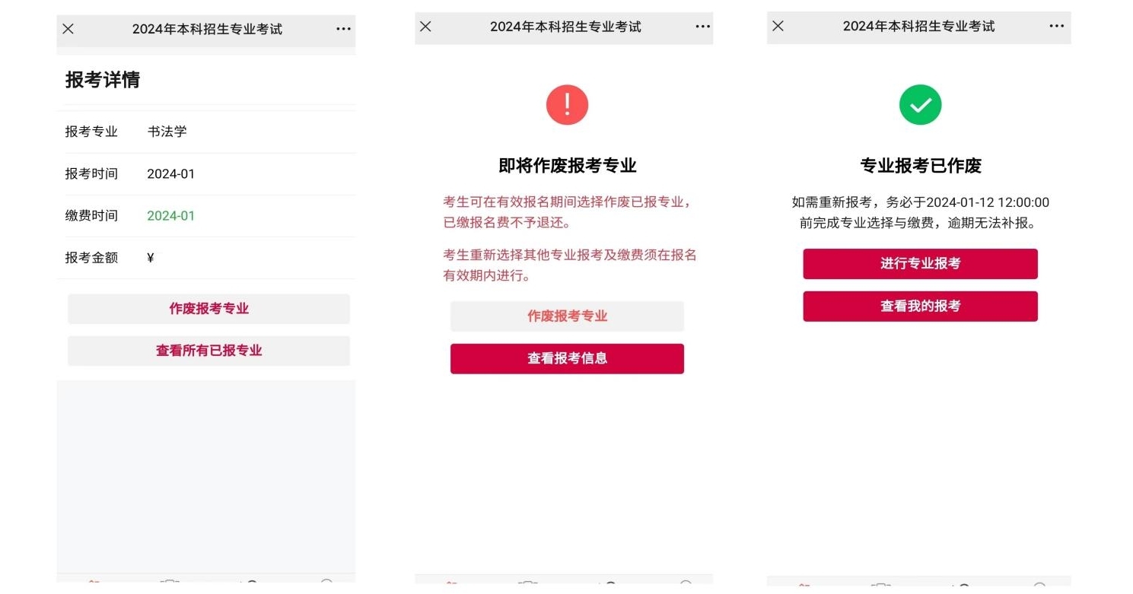Click the green checkmark success icon
Screen dimensions: 1133x594
[921, 105]
